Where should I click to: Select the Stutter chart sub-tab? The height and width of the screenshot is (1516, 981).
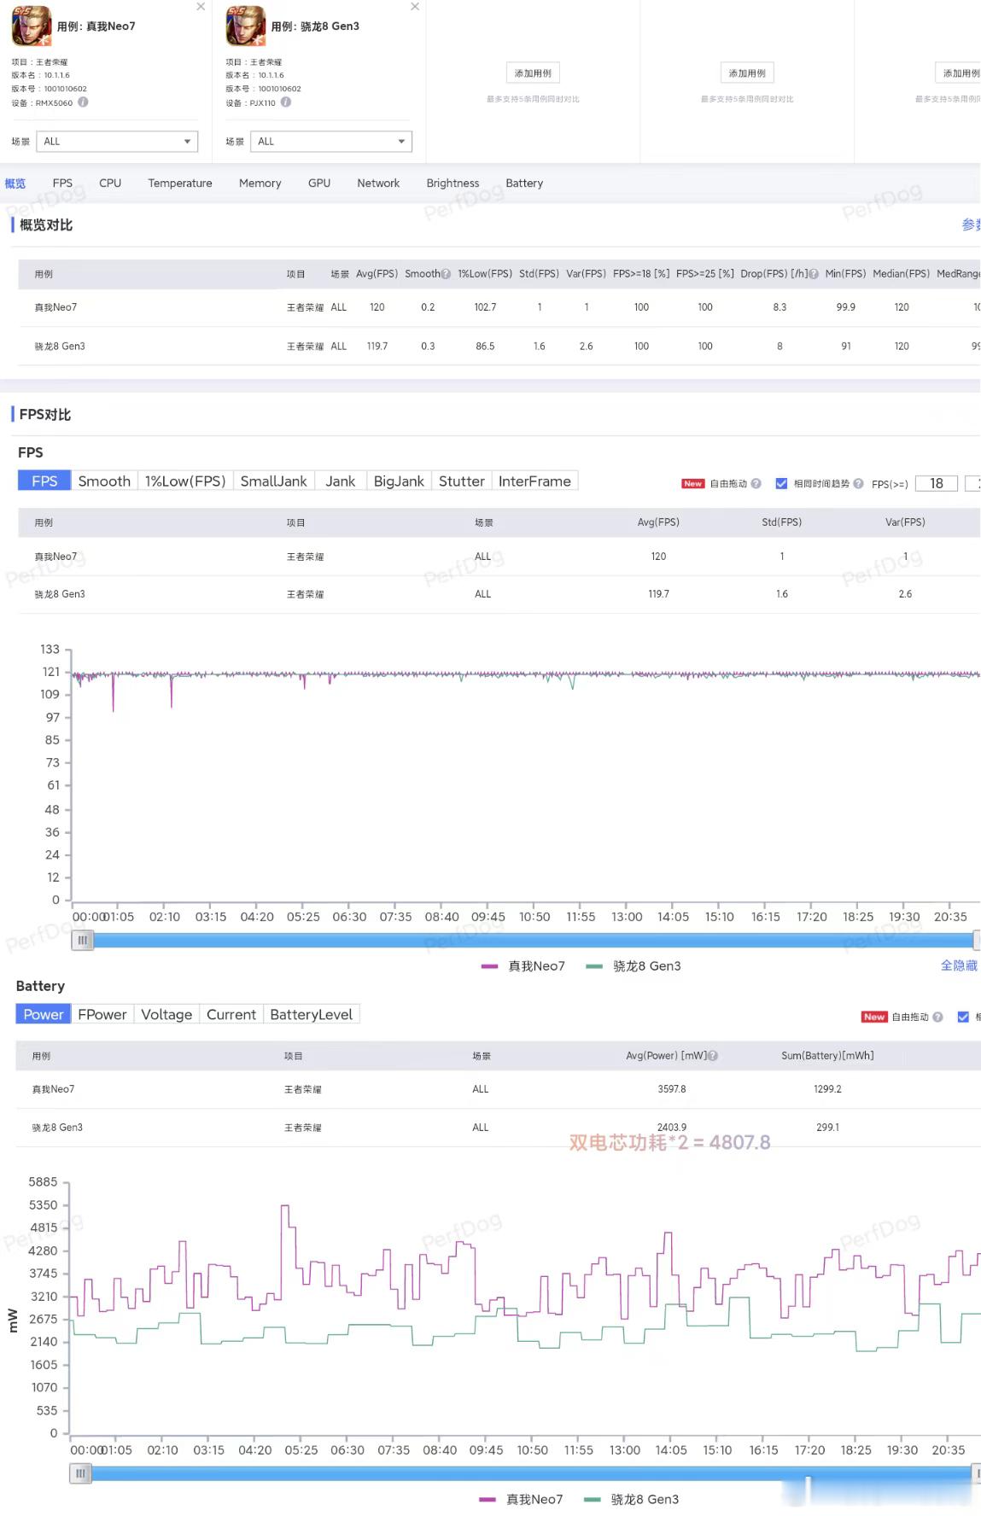point(461,481)
